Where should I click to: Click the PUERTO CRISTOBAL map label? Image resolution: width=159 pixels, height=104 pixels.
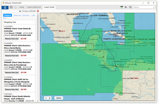point(106,65)
